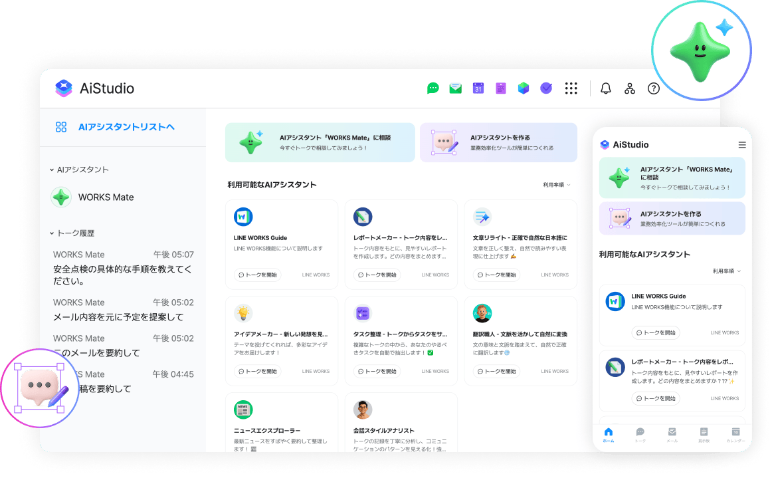Go to AIアシスタントリストへ in the sidebar
The height and width of the screenshot is (478, 772).
[x=126, y=127]
